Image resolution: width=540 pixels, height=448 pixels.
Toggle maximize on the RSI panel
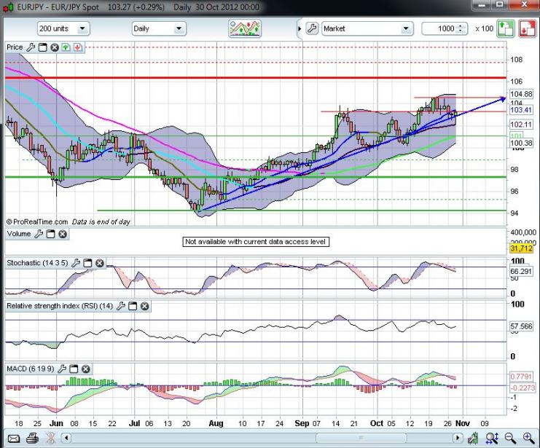pos(133,306)
